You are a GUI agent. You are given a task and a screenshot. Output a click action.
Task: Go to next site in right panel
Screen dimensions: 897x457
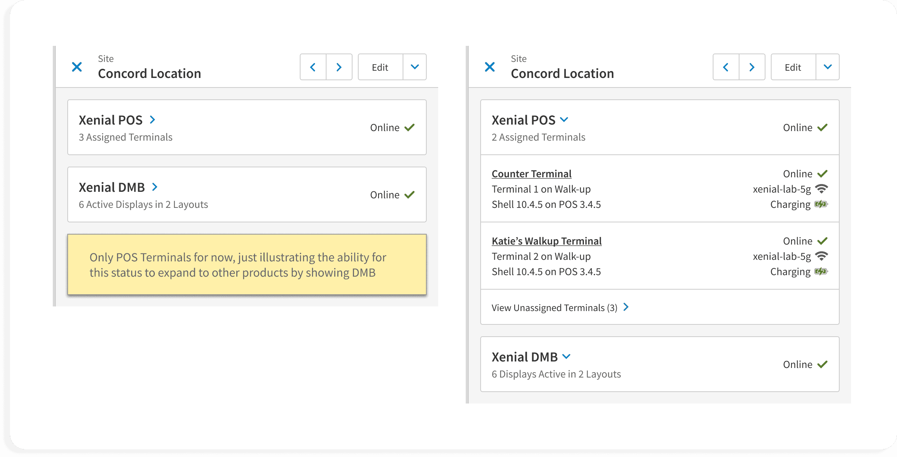click(x=752, y=67)
